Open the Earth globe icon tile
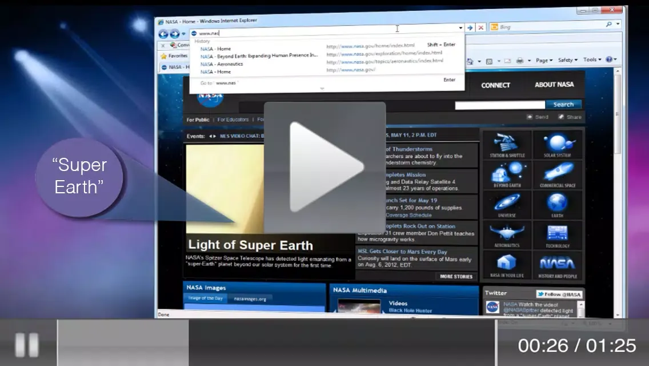649x366 pixels. tap(558, 206)
